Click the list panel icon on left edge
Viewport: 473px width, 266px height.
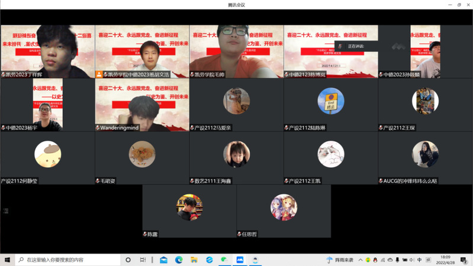[6, 210]
